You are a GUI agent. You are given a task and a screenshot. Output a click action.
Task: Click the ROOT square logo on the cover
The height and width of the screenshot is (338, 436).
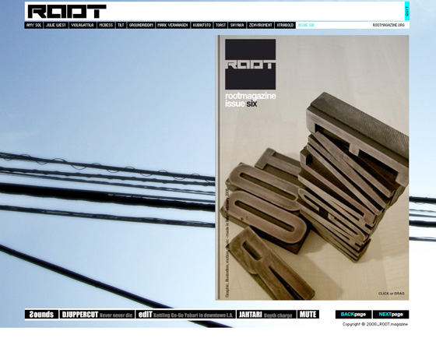[x=250, y=65]
